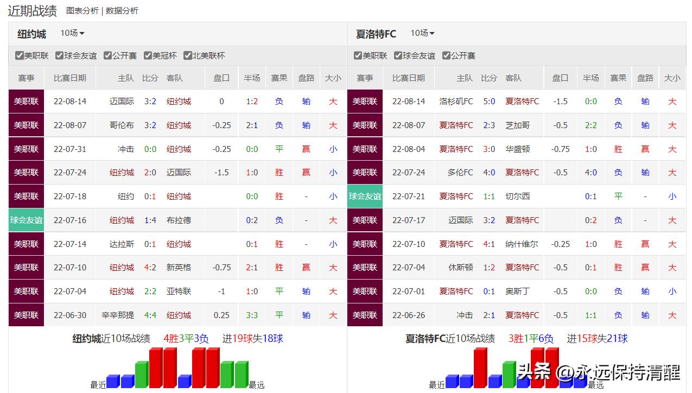Click score 3:2 for 哥伦布 vs 纽约城
The image size is (692, 393).
pos(150,125)
